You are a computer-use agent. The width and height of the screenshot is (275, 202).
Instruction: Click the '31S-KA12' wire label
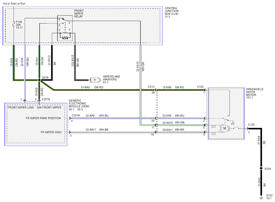tap(73, 61)
